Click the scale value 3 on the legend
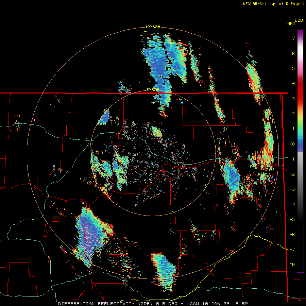This screenshot has height=306, width=306. (x=293, y=99)
